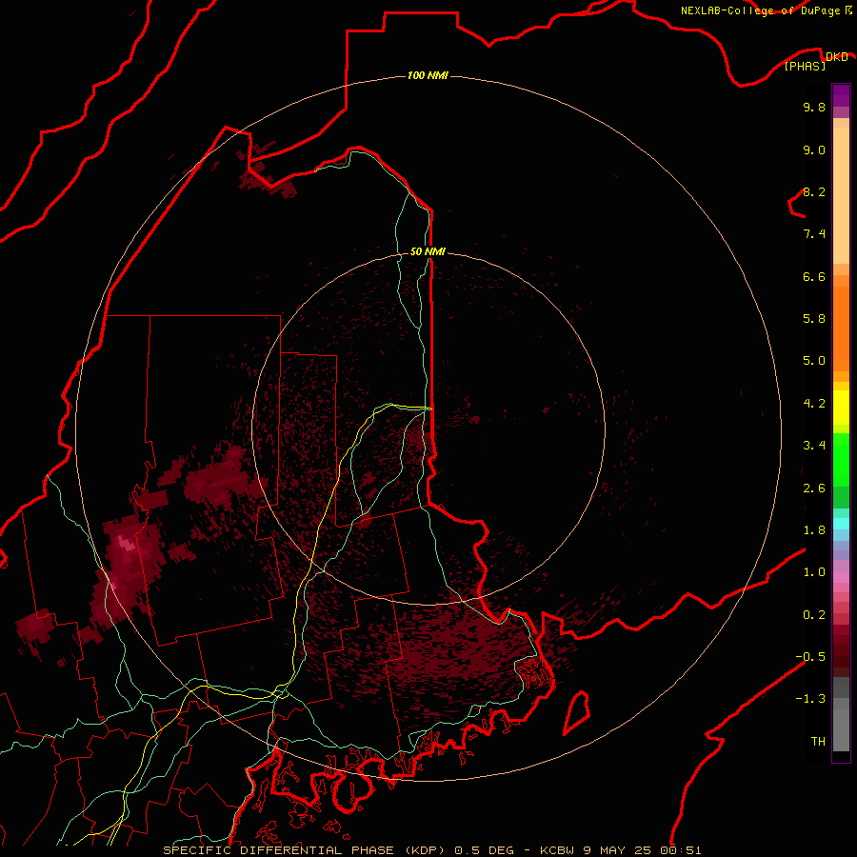The height and width of the screenshot is (857, 857).
Task: Pick the pink swatch beside 1.0
Action: (841, 577)
